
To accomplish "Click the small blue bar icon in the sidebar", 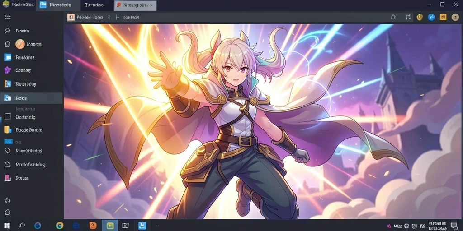I will coord(8,142).
